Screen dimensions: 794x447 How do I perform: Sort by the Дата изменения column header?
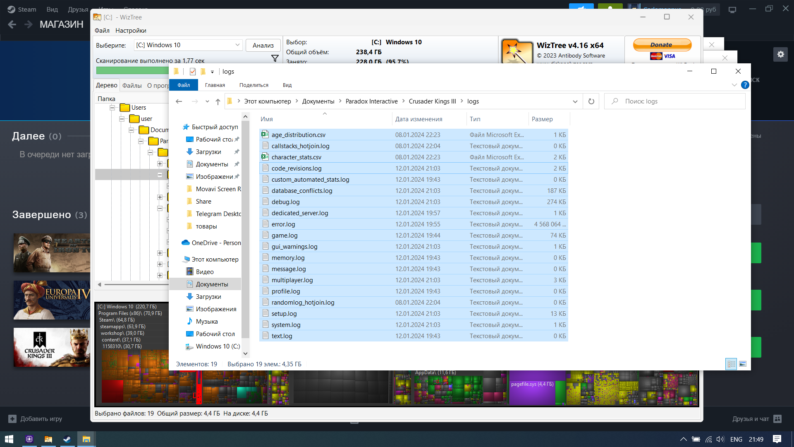coord(429,119)
